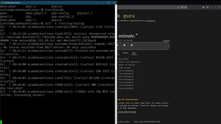Open the cron monitoring link

coord(127,112)
